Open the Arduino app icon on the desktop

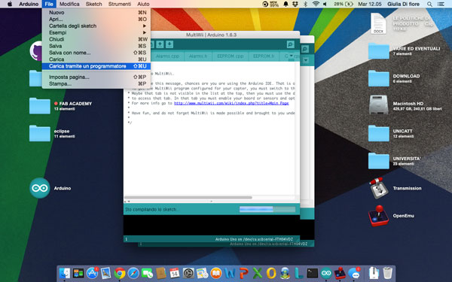(x=40, y=188)
